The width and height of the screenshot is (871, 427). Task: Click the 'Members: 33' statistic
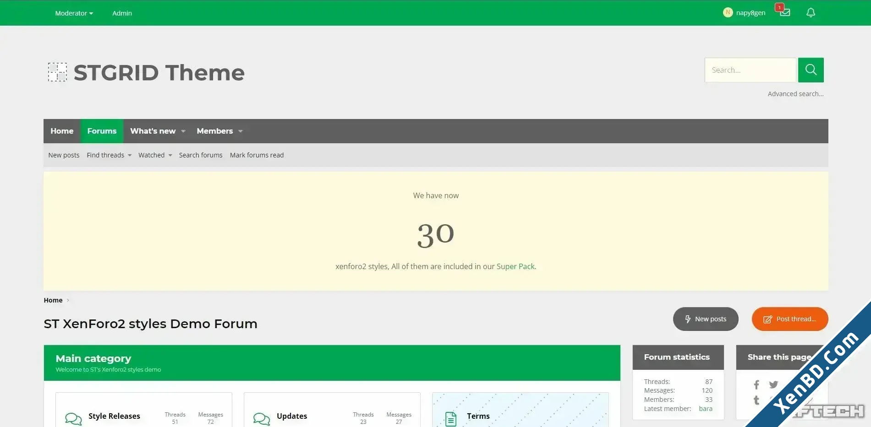678,400
